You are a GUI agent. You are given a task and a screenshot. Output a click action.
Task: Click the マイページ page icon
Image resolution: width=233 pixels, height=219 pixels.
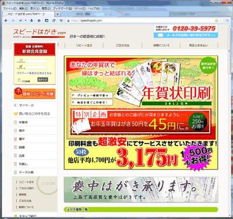point(16,105)
